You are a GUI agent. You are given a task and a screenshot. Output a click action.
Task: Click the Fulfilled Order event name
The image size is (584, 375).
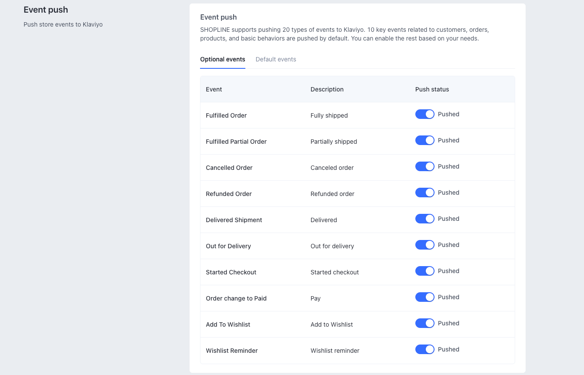click(x=226, y=115)
